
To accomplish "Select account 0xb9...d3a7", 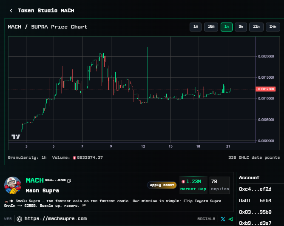I will coord(255,223).
